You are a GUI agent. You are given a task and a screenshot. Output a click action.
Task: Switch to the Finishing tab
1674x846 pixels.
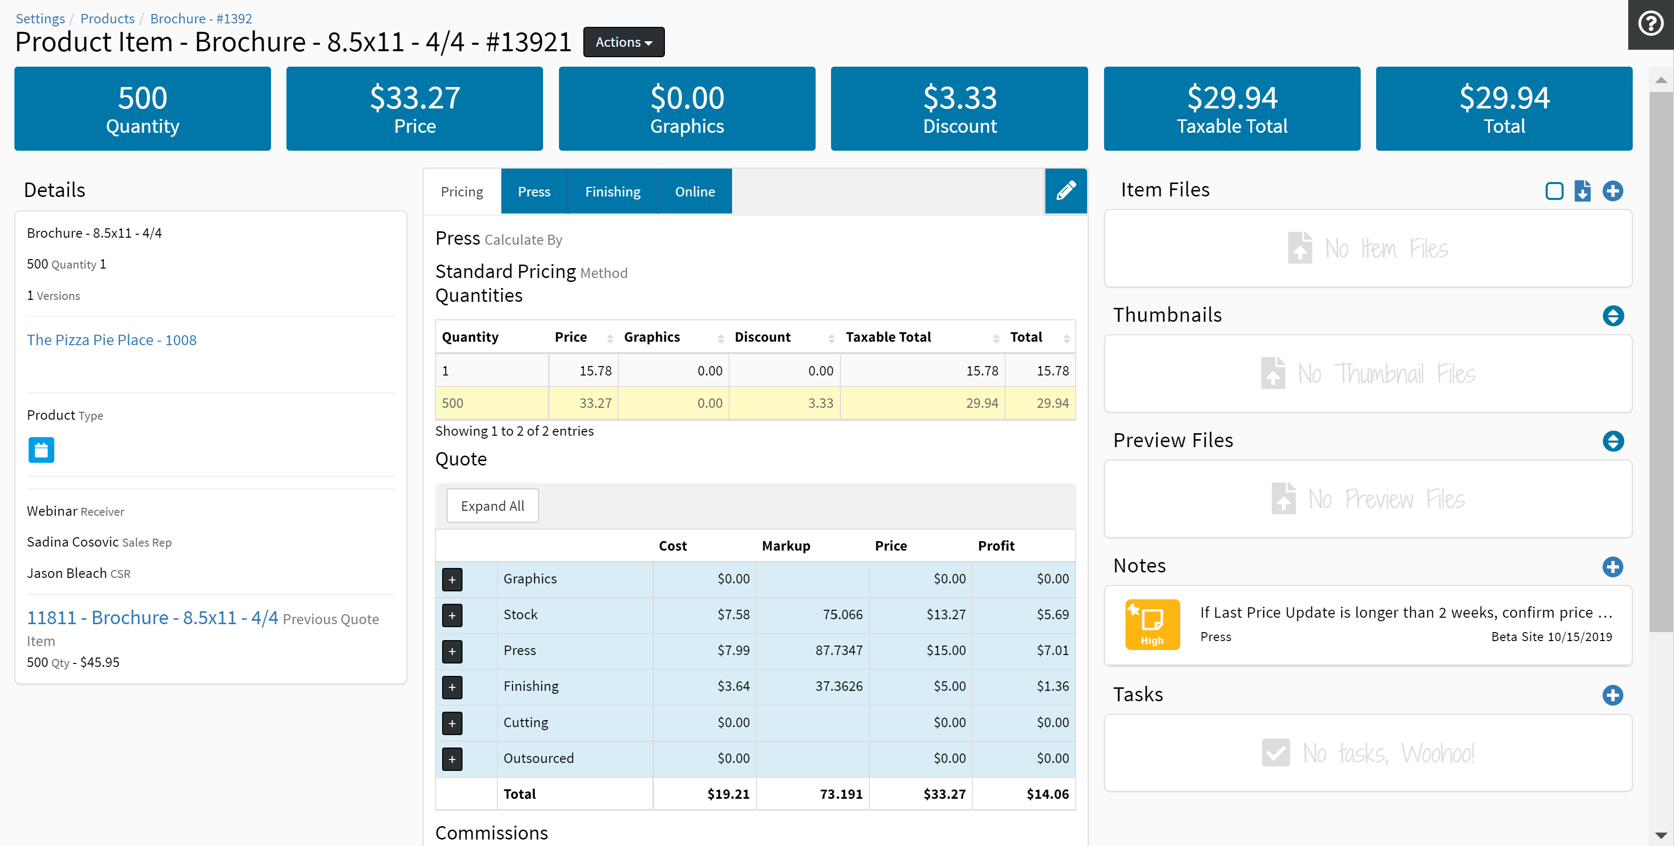pyautogui.click(x=612, y=191)
